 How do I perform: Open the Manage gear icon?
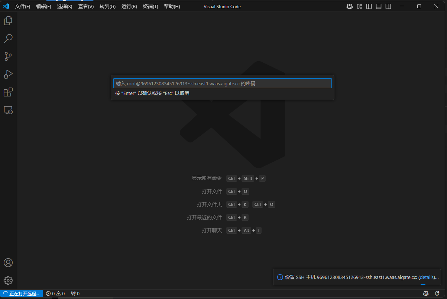(x=8, y=280)
